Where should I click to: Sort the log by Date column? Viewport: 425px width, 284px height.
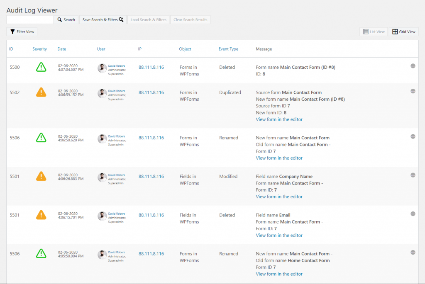point(61,49)
